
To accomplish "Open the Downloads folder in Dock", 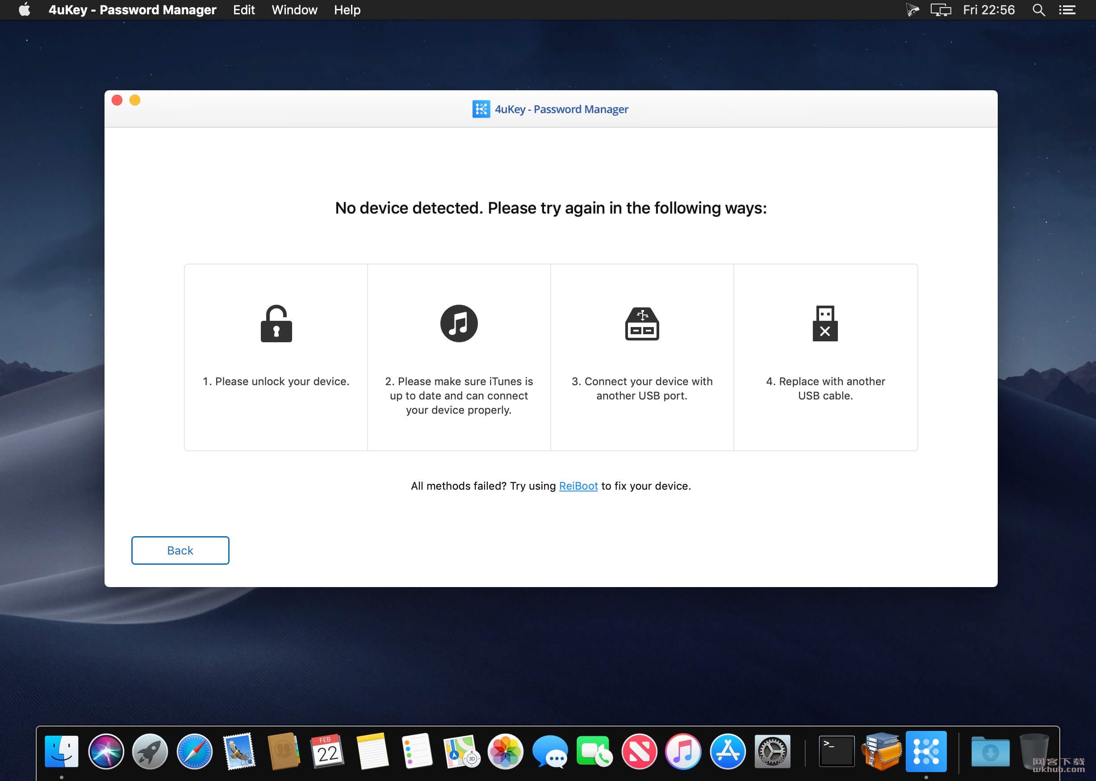I will click(x=990, y=751).
